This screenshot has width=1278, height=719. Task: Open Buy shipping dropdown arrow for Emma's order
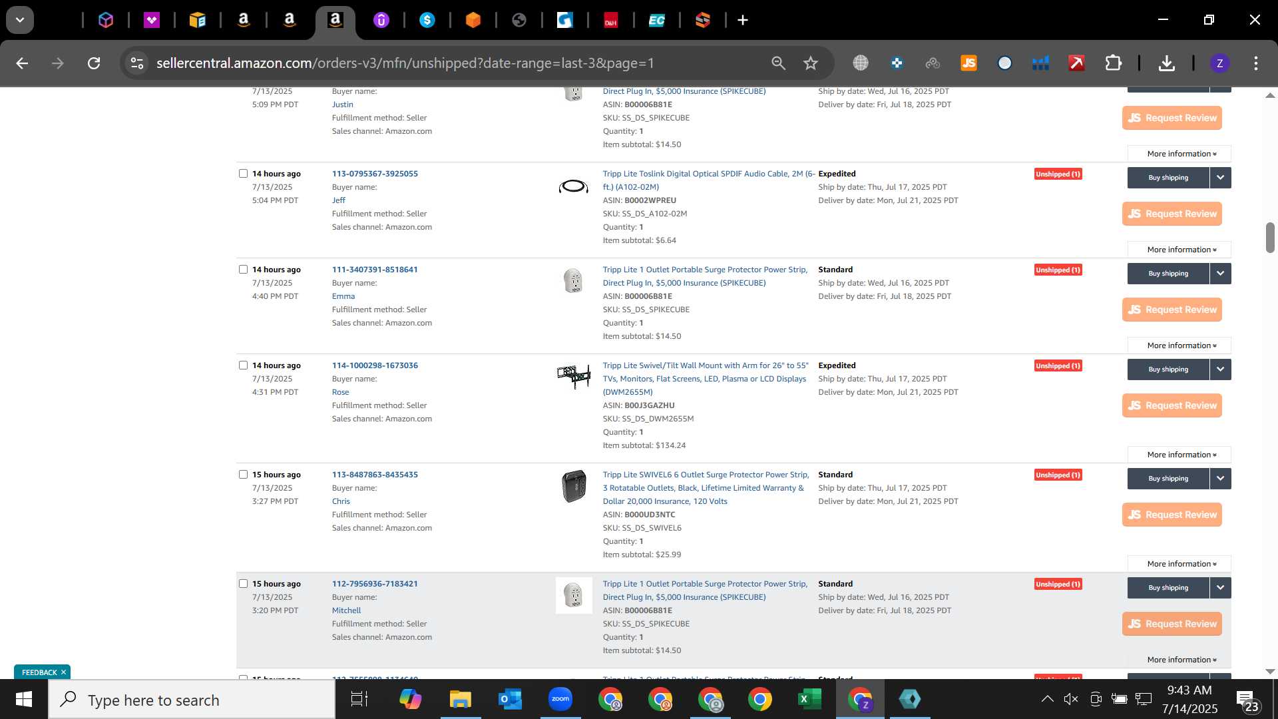pos(1220,274)
